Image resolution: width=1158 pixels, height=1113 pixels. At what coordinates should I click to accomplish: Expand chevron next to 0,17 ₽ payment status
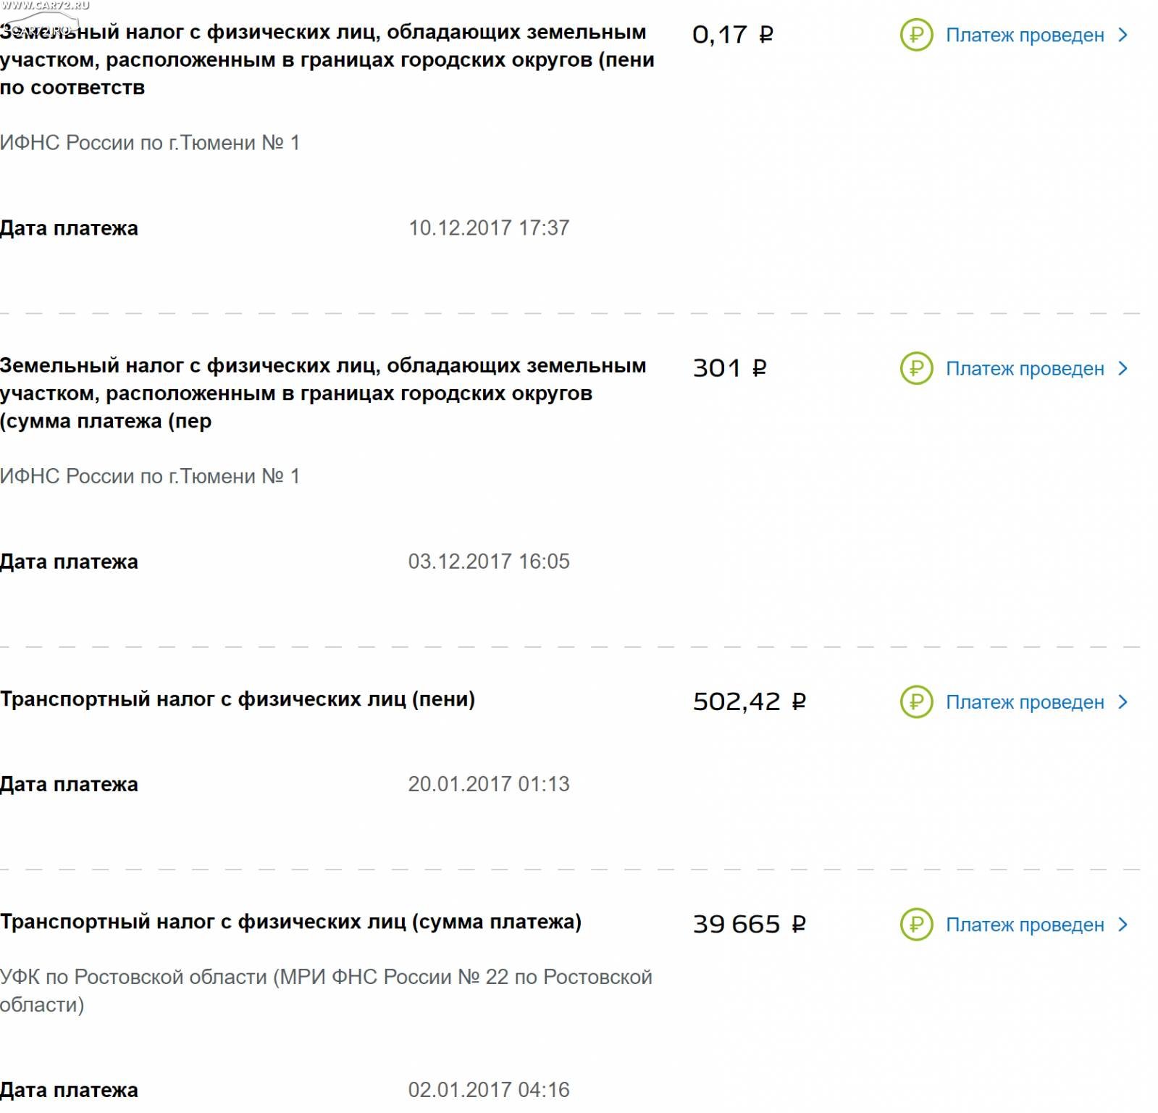pyautogui.click(x=1123, y=35)
